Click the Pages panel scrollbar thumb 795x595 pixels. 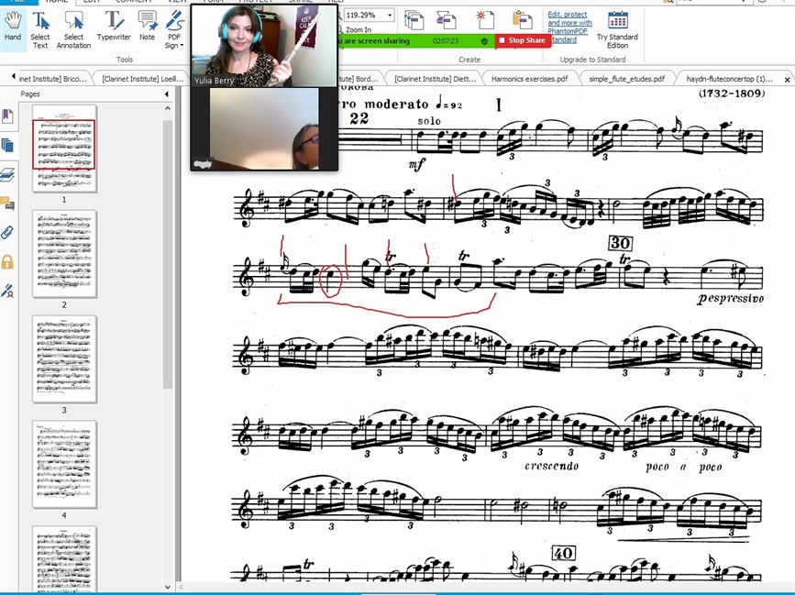168,254
